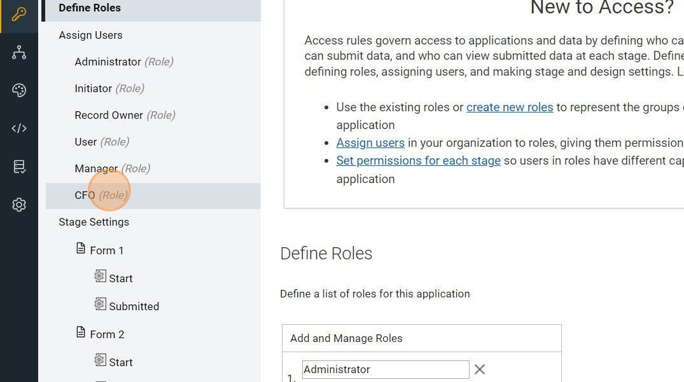684x382 pixels.
Task: Open the settings gear icon in sidebar
Action: click(x=19, y=205)
